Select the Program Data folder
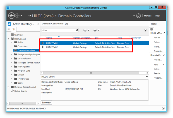The image size is (173, 118). (24, 71)
